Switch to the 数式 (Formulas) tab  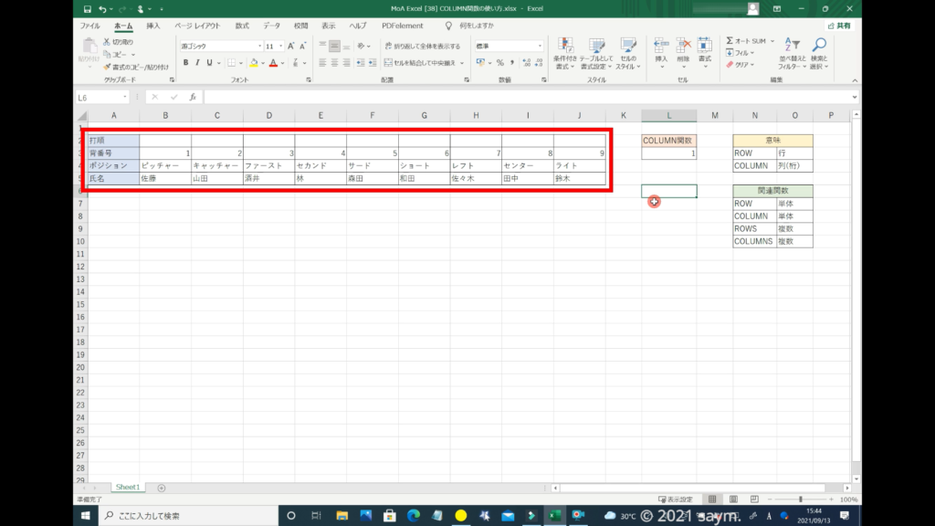coord(242,26)
